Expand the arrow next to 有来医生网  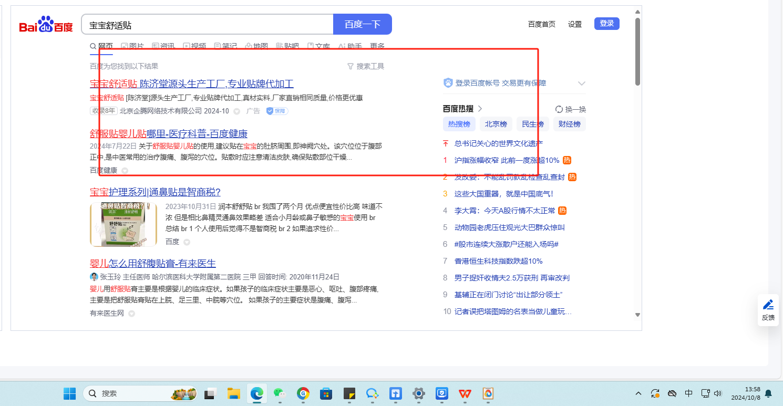pos(131,314)
